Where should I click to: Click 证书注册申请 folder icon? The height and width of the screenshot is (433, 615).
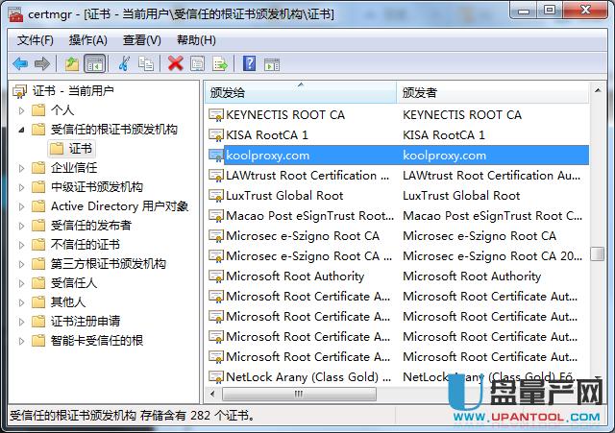point(38,322)
